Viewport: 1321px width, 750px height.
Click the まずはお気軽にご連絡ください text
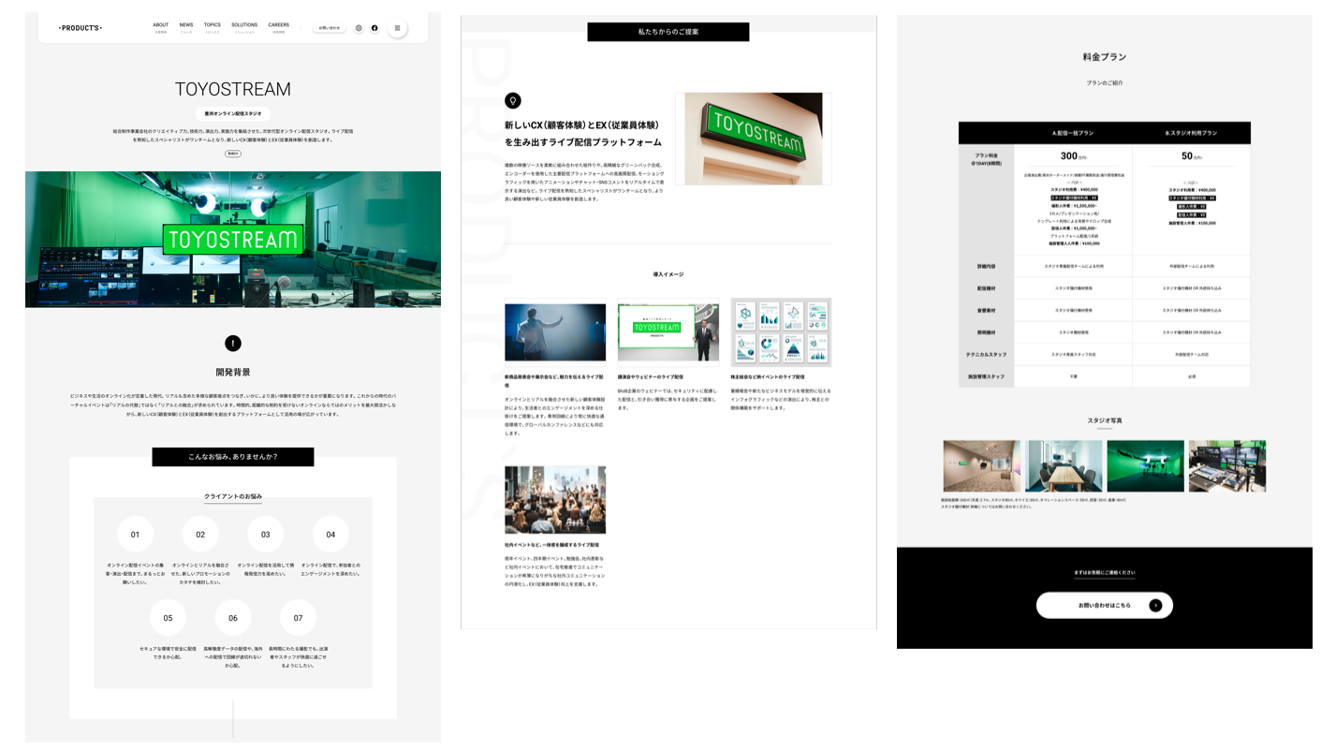pos(1105,573)
